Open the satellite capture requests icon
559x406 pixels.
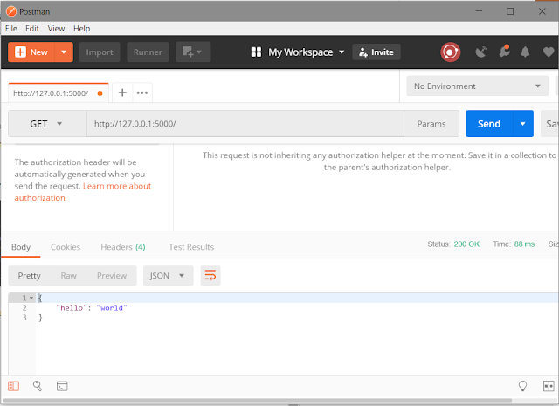(480, 52)
